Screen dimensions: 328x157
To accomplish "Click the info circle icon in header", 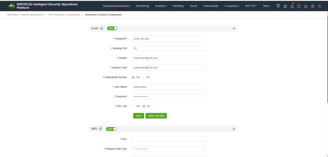I will click(x=299, y=6).
